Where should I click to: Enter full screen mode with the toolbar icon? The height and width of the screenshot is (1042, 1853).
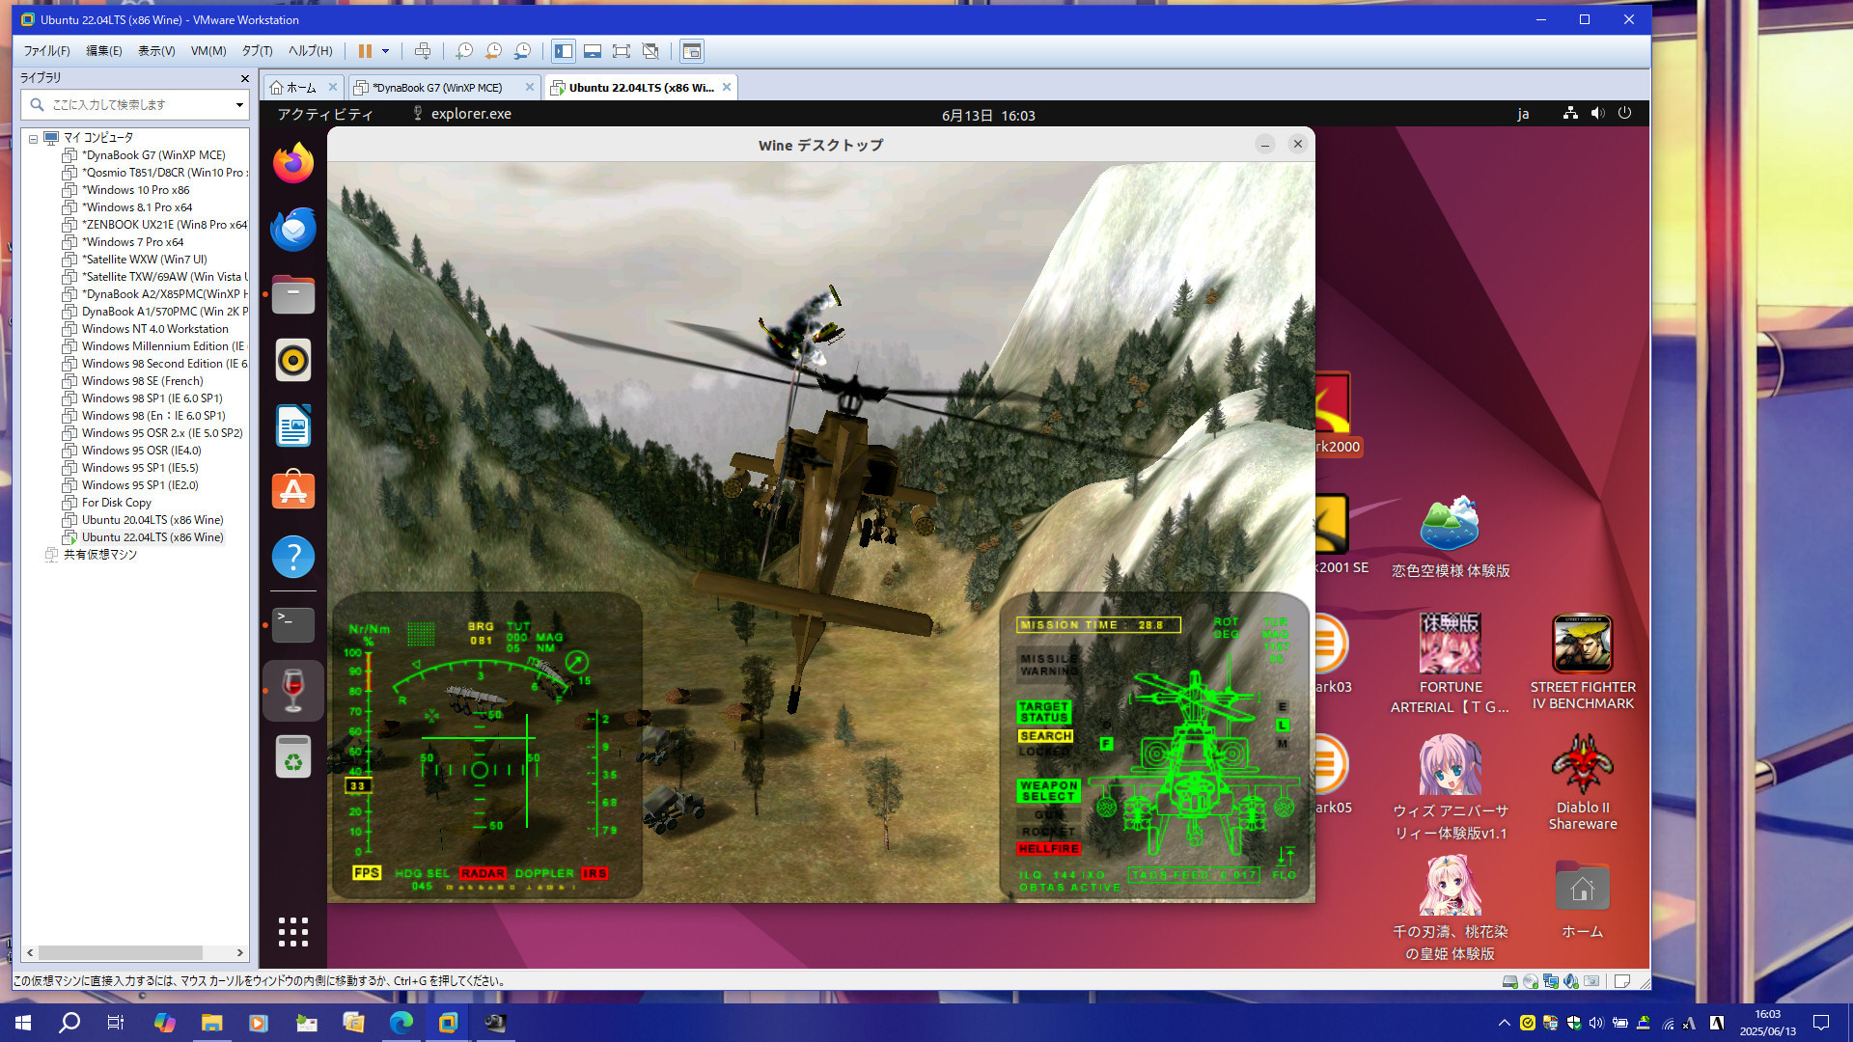(622, 51)
